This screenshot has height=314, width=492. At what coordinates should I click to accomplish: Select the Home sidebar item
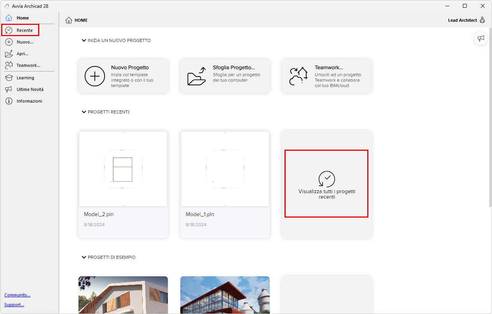[x=29, y=18]
